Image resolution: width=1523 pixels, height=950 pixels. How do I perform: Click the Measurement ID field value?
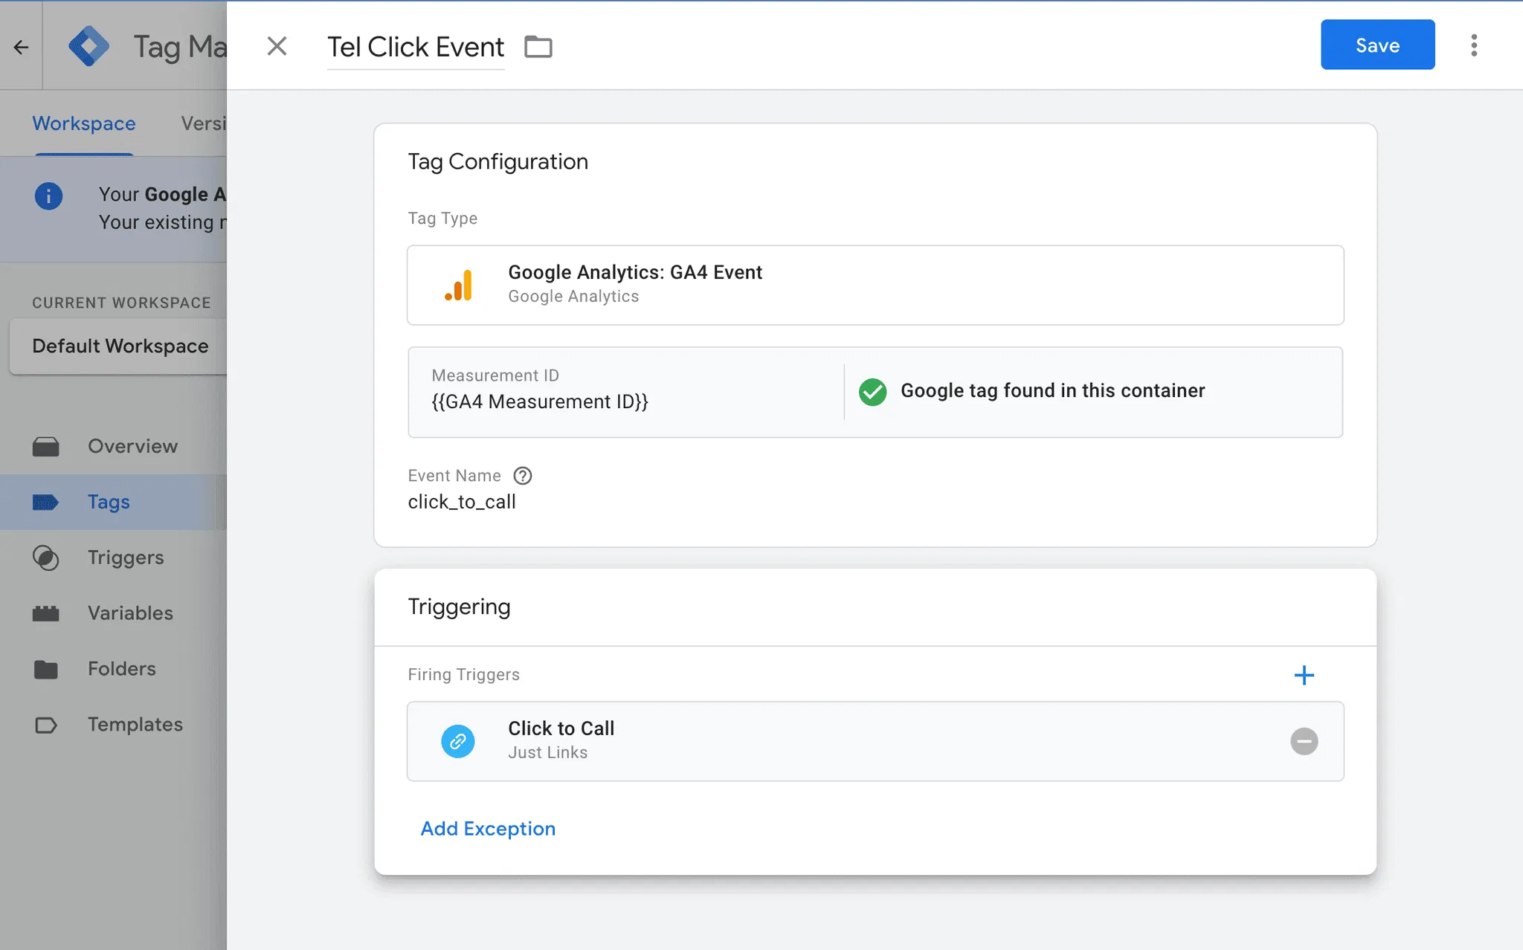[x=539, y=402]
